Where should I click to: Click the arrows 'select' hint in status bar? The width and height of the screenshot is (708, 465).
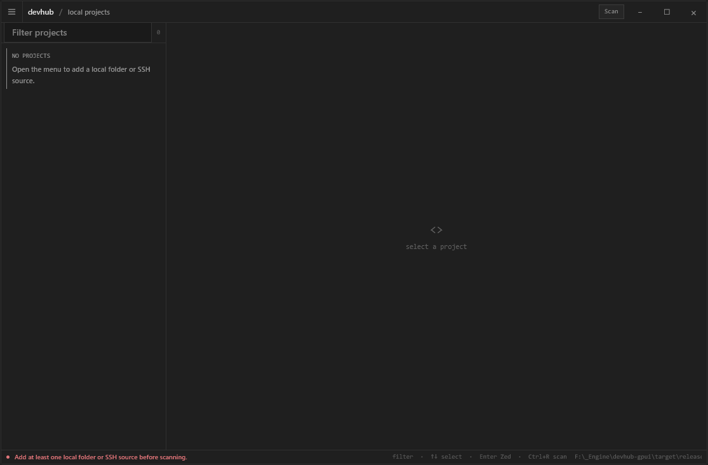446,457
